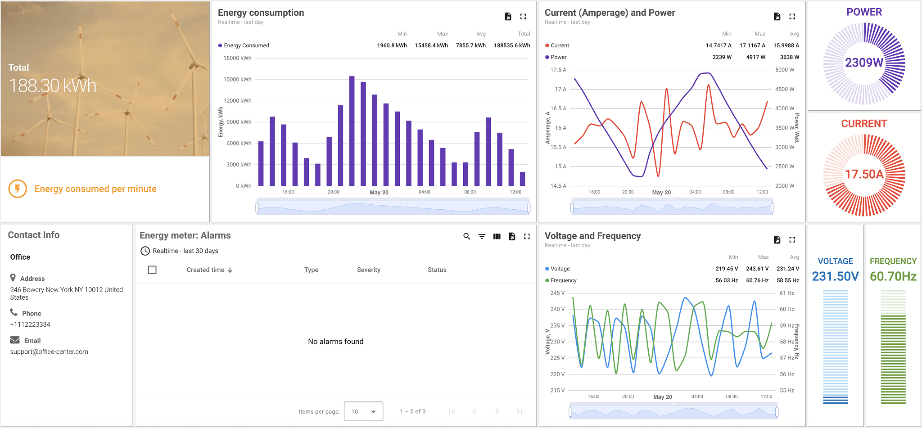Click the Energy consumption widget title
The height and width of the screenshot is (428, 922).
tap(260, 13)
